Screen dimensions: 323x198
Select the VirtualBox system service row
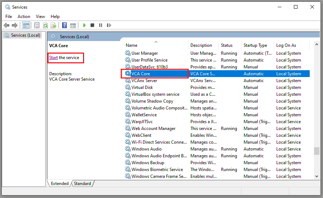coord(155,94)
